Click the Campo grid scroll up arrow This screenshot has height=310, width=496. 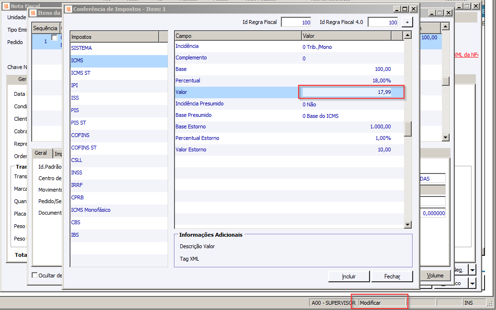click(408, 35)
